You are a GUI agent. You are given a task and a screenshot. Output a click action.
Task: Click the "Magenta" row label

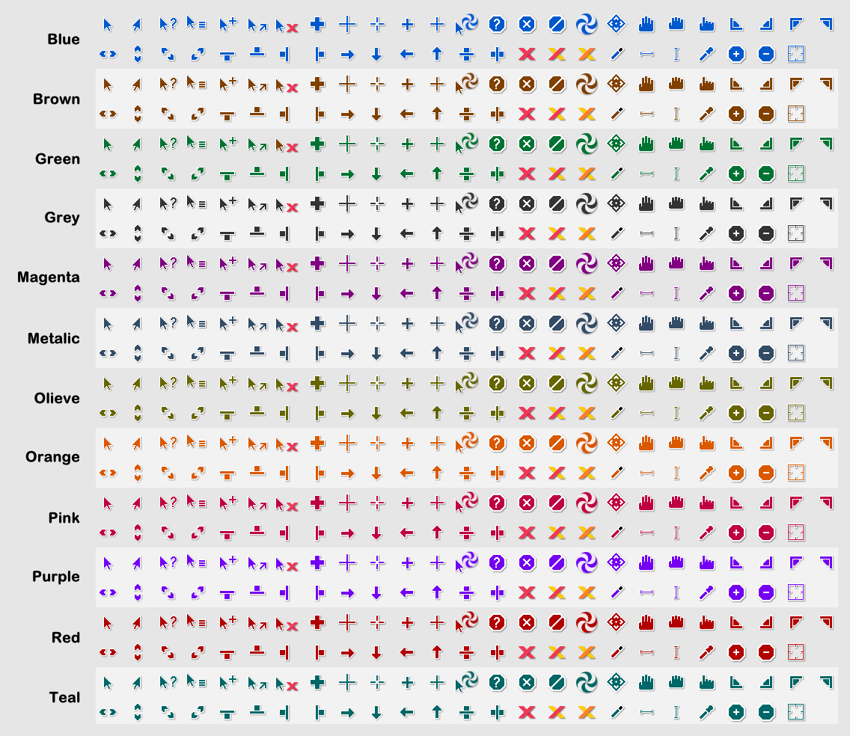[x=48, y=277]
